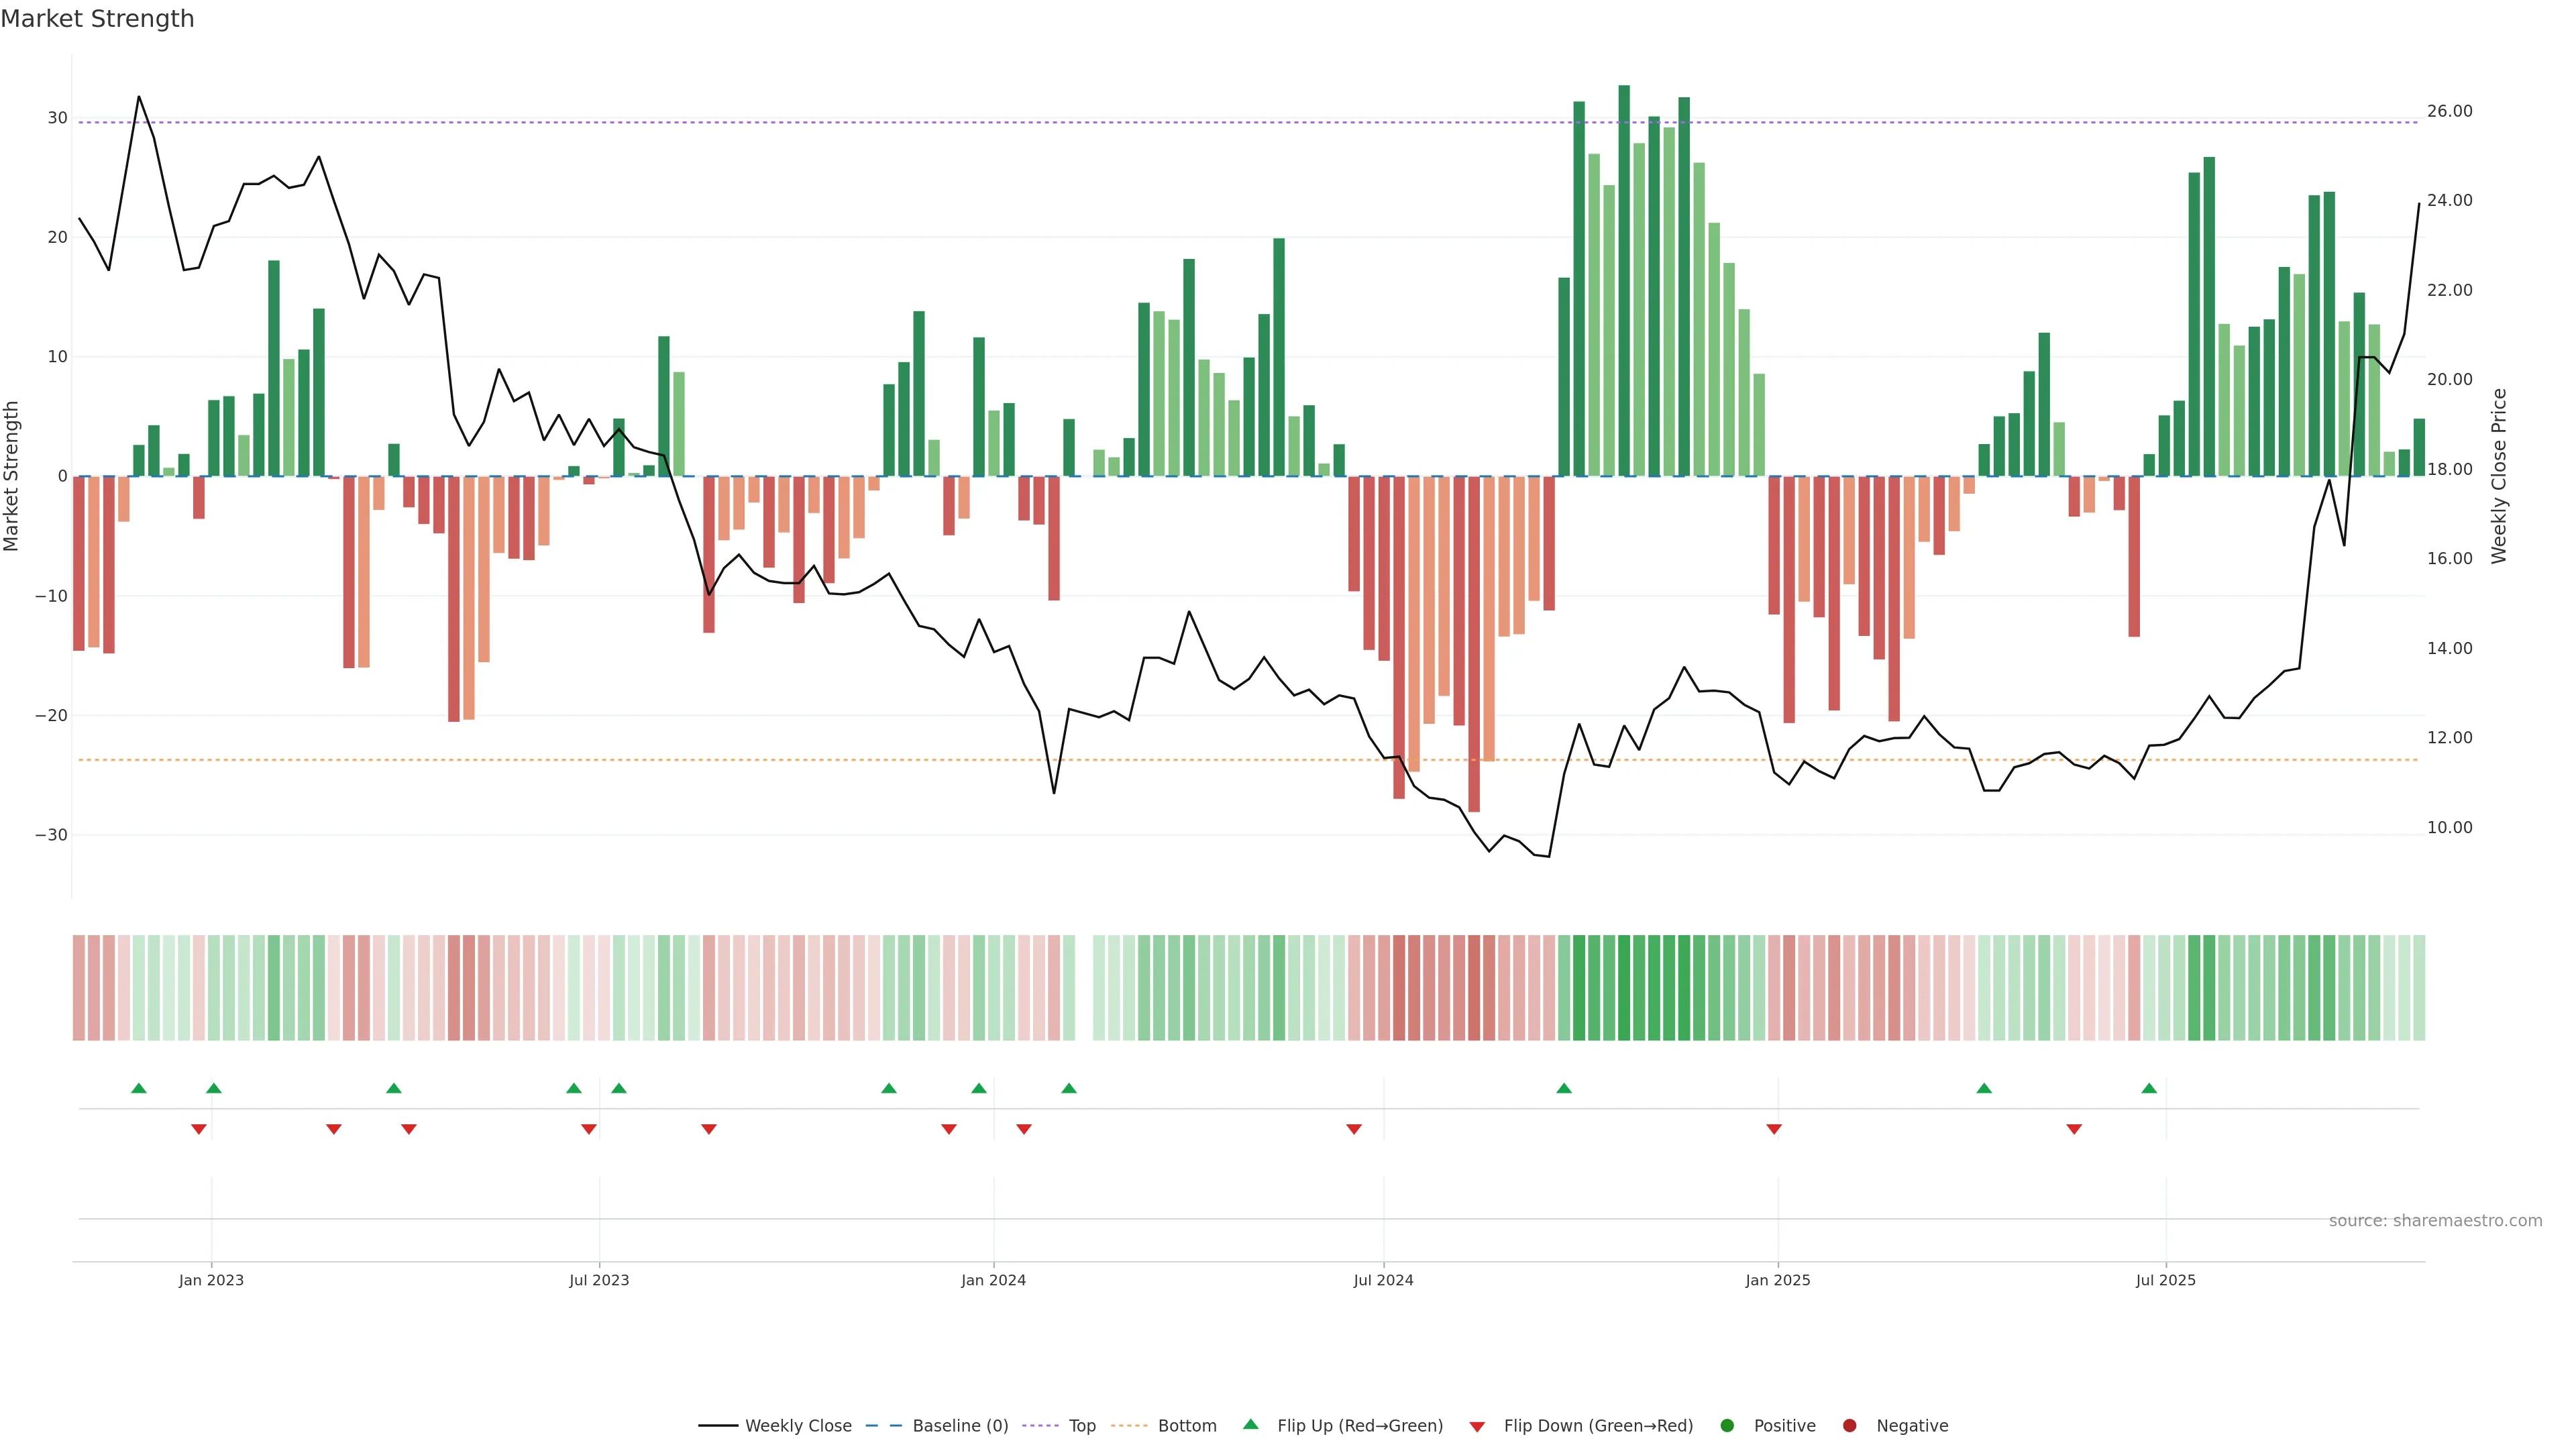The width and height of the screenshot is (2576, 1449).
Task: Click the Jan 2024 x-axis label
Action: tap(993, 1280)
